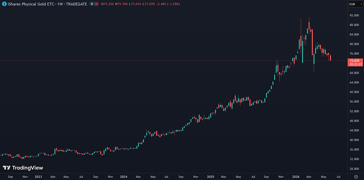Open chart settings gear icon
This screenshot has height=180, width=364.
tap(356, 177)
